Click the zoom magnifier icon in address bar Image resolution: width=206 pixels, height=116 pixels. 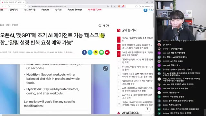[x=108, y=6]
